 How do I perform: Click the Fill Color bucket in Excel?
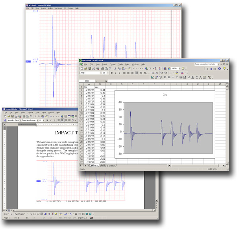[176, 73]
